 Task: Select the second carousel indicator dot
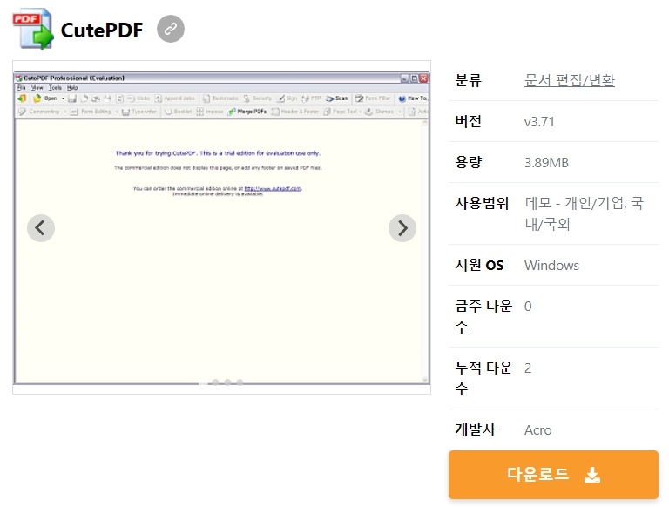click(215, 382)
